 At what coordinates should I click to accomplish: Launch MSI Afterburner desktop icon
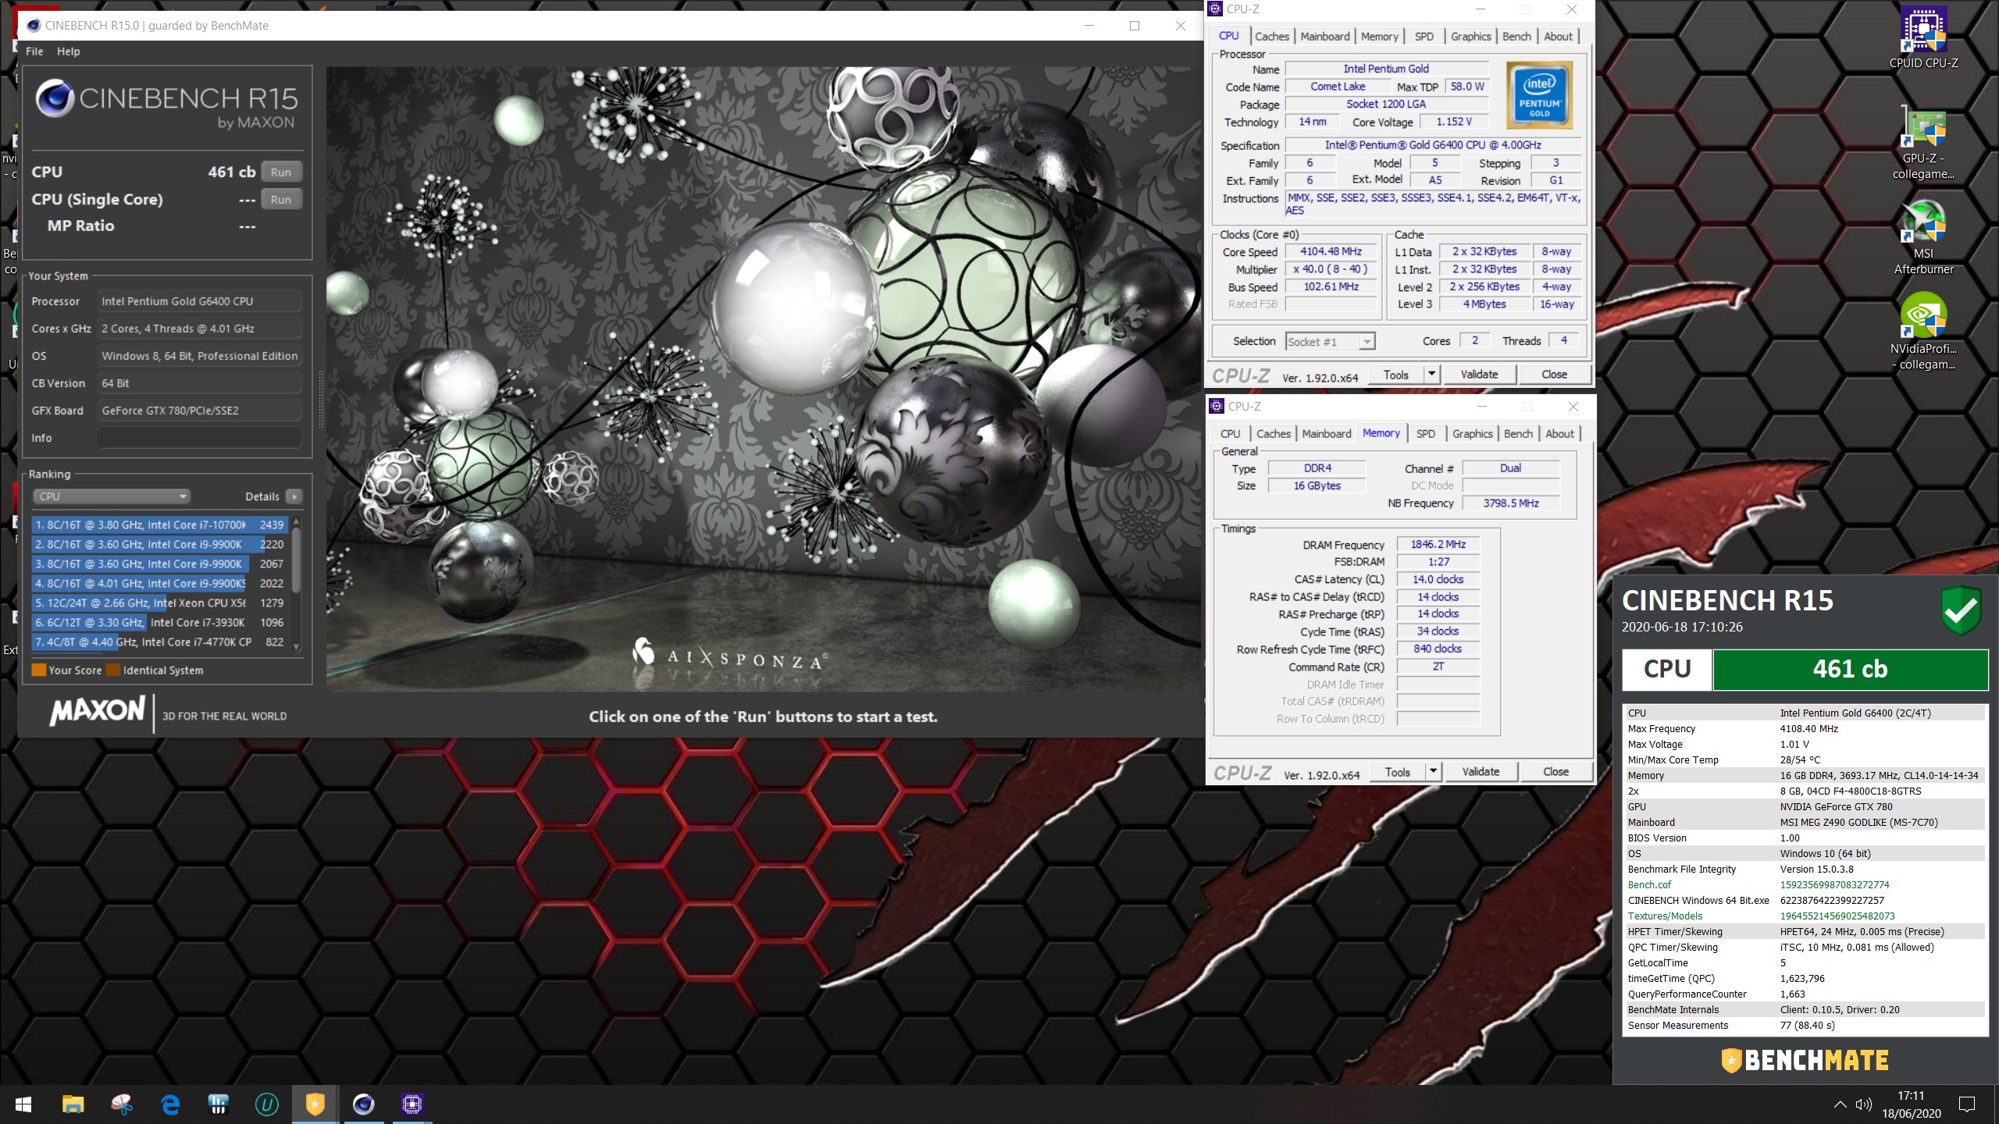click(x=1923, y=238)
